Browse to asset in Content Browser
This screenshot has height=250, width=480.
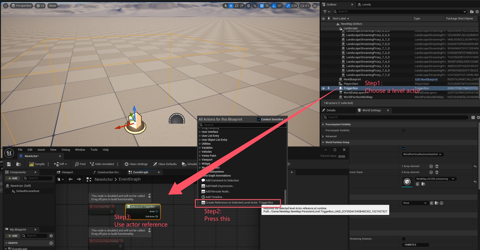(x=18, y=164)
